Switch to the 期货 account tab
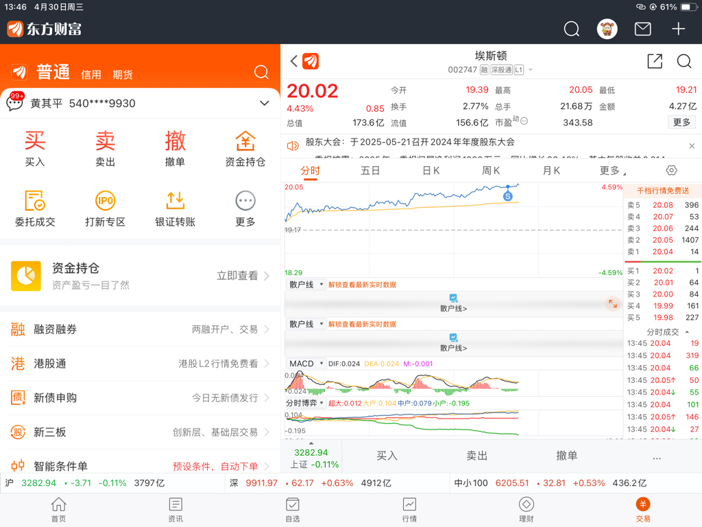Screen dimensions: 702x527 (x=123, y=74)
